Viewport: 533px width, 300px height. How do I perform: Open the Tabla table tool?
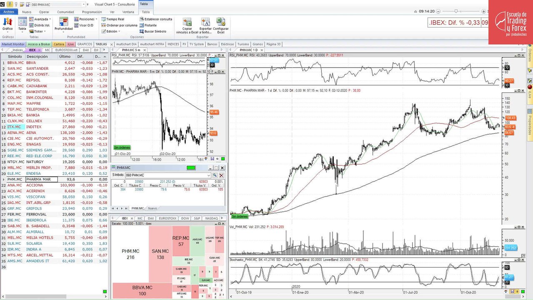coord(22,25)
